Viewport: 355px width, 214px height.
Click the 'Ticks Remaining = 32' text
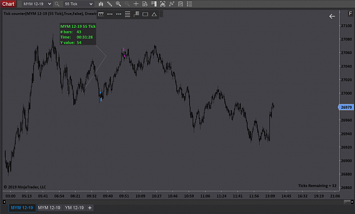[x=317, y=186]
